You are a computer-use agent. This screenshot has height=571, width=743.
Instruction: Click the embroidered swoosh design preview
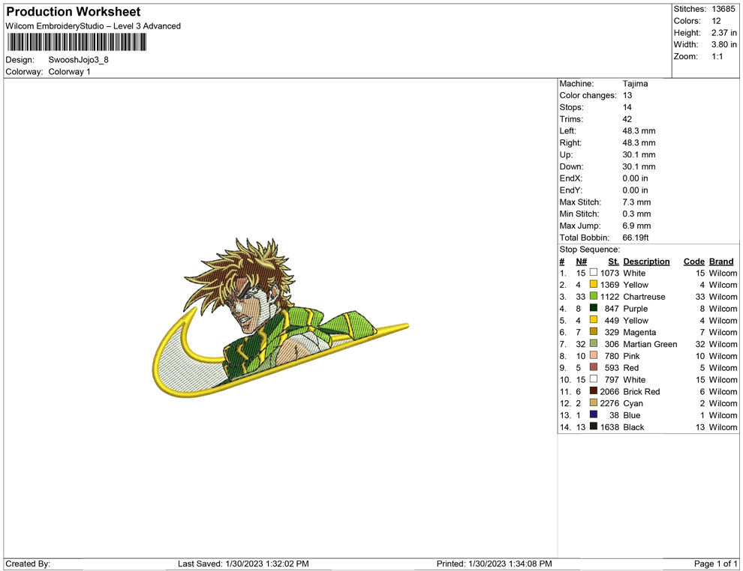tap(280, 317)
